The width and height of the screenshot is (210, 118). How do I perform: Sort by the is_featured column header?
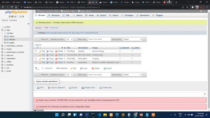point(124,48)
